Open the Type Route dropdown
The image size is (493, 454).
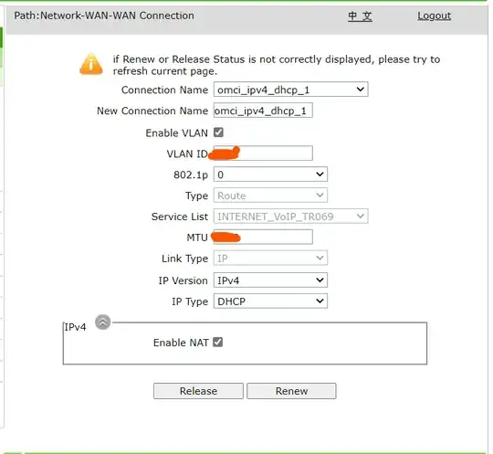pyautogui.click(x=270, y=195)
